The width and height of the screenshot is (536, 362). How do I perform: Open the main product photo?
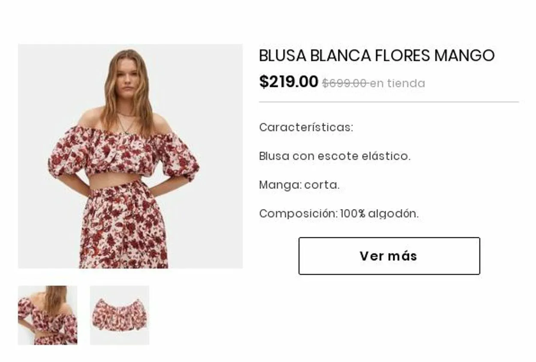pos(130,156)
